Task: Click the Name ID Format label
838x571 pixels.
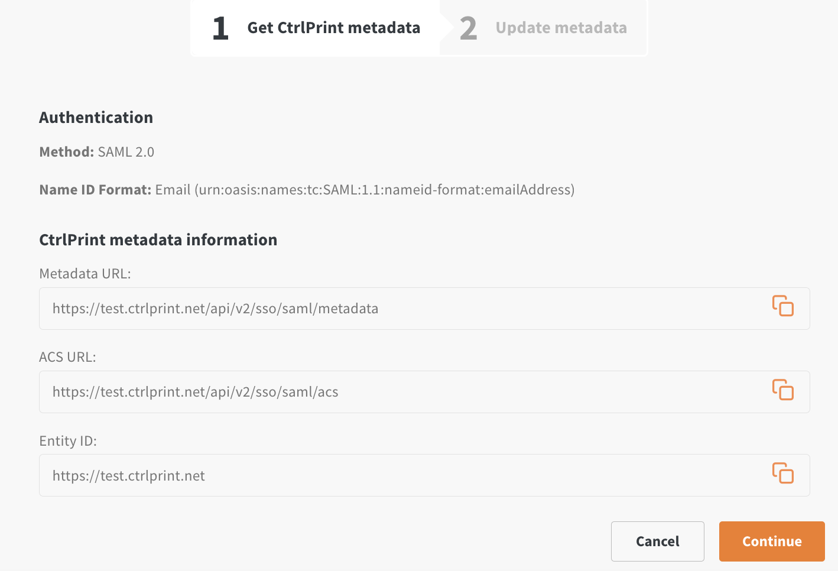Action: 95,190
